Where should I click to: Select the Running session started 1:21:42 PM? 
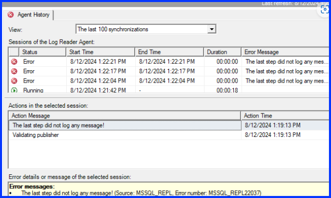pos(169,90)
